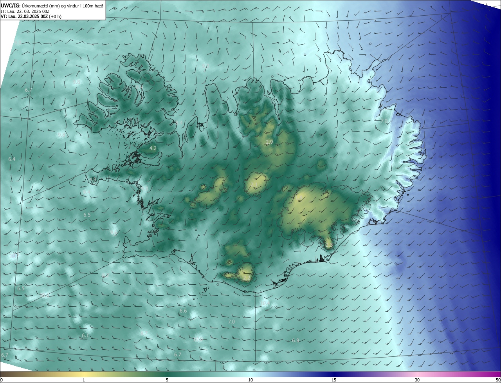Click the VT valid time line

(x=31, y=16)
